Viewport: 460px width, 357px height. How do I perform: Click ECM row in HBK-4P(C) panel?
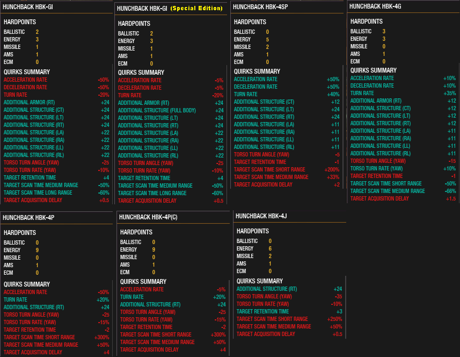[x=137, y=273]
